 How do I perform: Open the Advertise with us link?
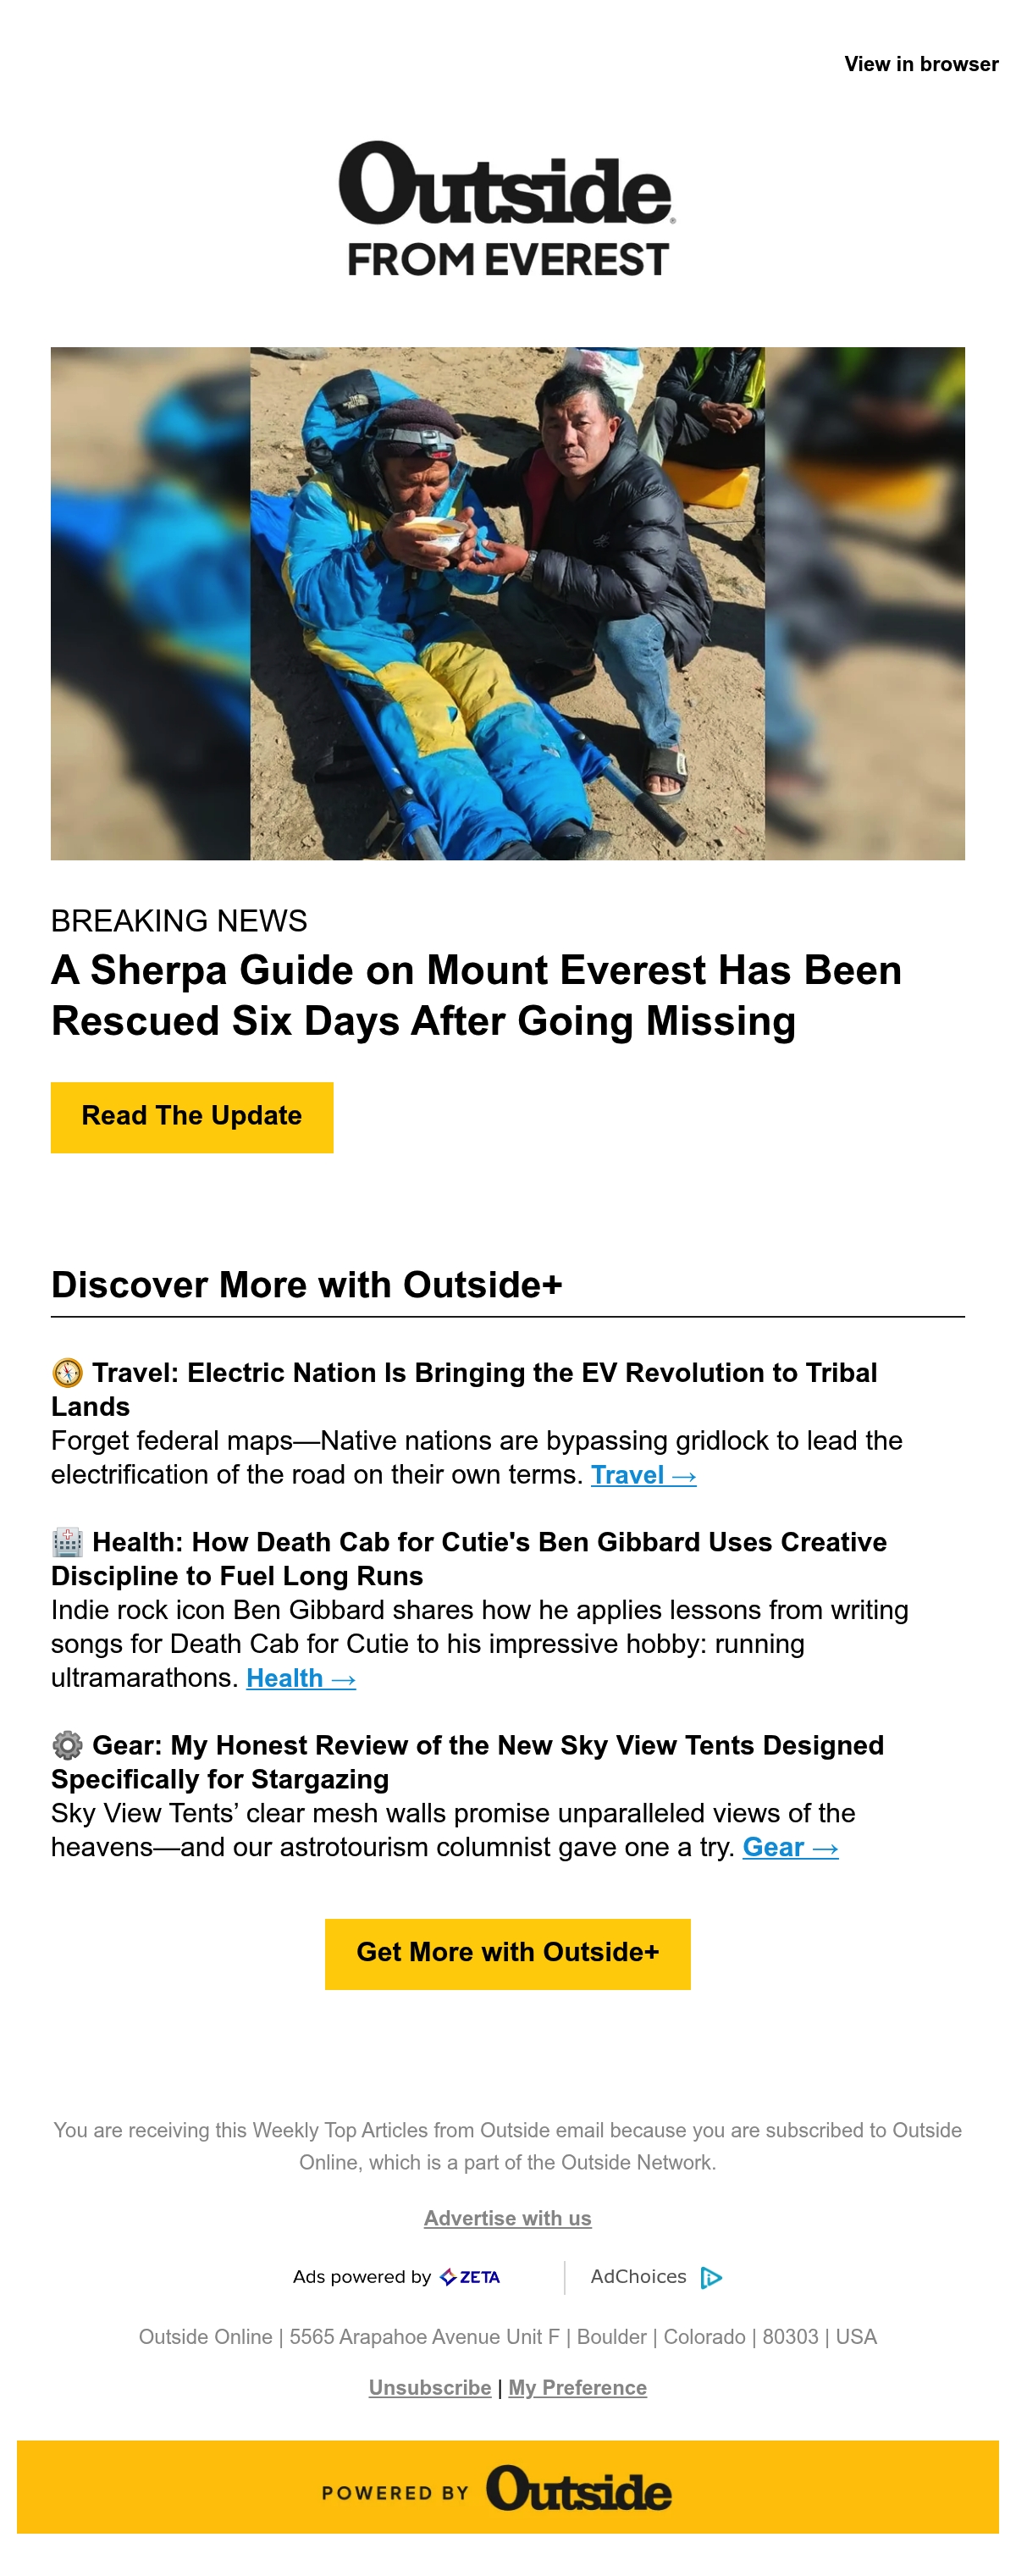coord(507,2218)
